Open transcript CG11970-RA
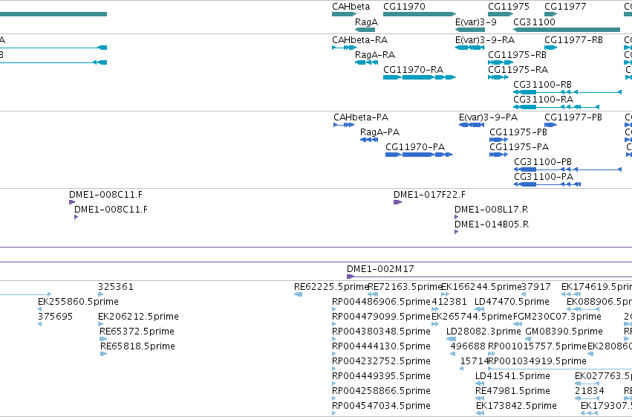 click(419, 77)
